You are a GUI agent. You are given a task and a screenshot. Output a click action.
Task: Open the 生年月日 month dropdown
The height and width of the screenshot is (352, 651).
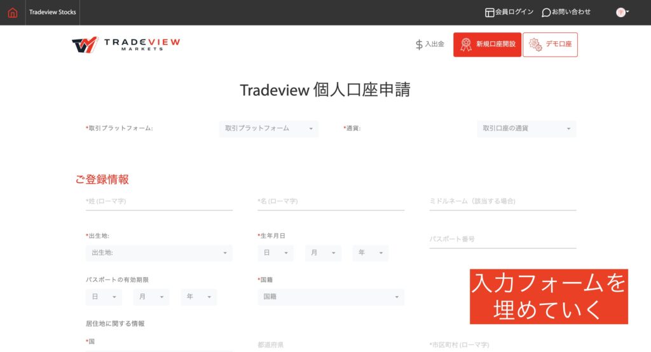point(323,253)
